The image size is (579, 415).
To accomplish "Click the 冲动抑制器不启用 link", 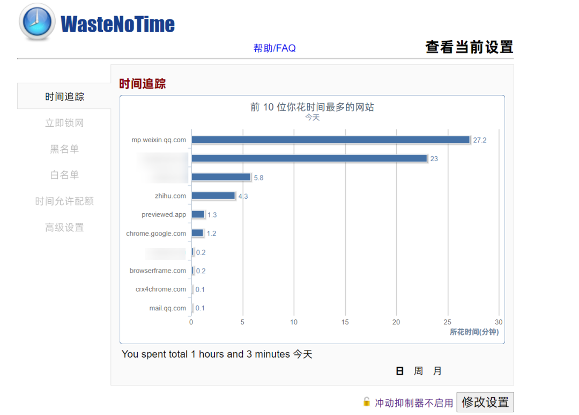I will click(413, 403).
